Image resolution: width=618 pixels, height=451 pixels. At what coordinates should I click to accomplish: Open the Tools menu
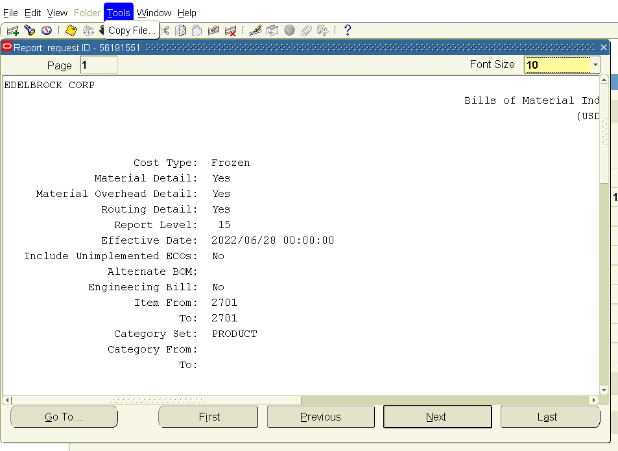119,13
